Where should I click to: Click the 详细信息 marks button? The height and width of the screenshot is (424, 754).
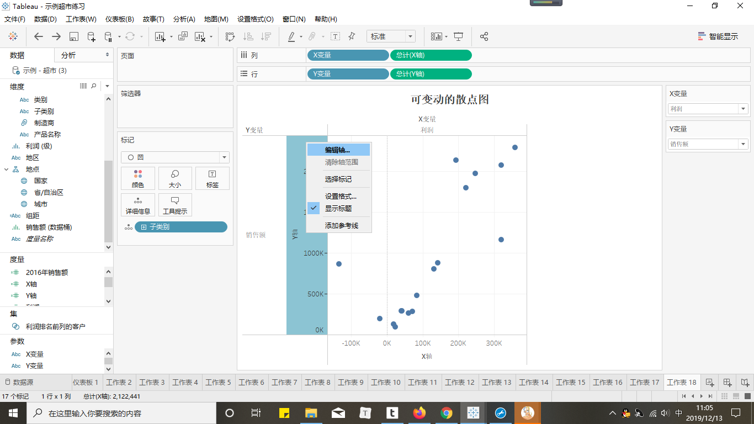pos(138,205)
